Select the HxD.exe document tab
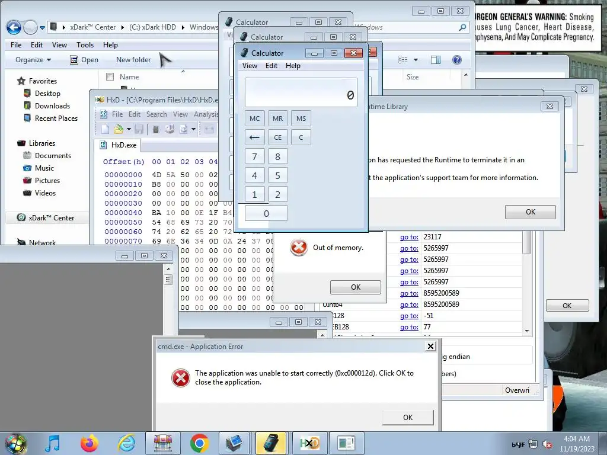Viewport: 607px width, 455px height. pos(119,145)
